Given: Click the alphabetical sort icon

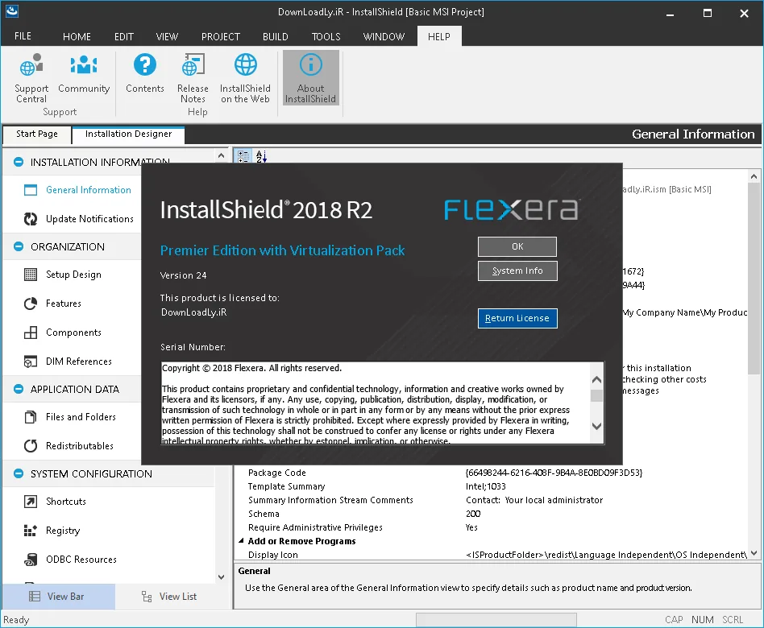Looking at the screenshot, I should [x=261, y=156].
